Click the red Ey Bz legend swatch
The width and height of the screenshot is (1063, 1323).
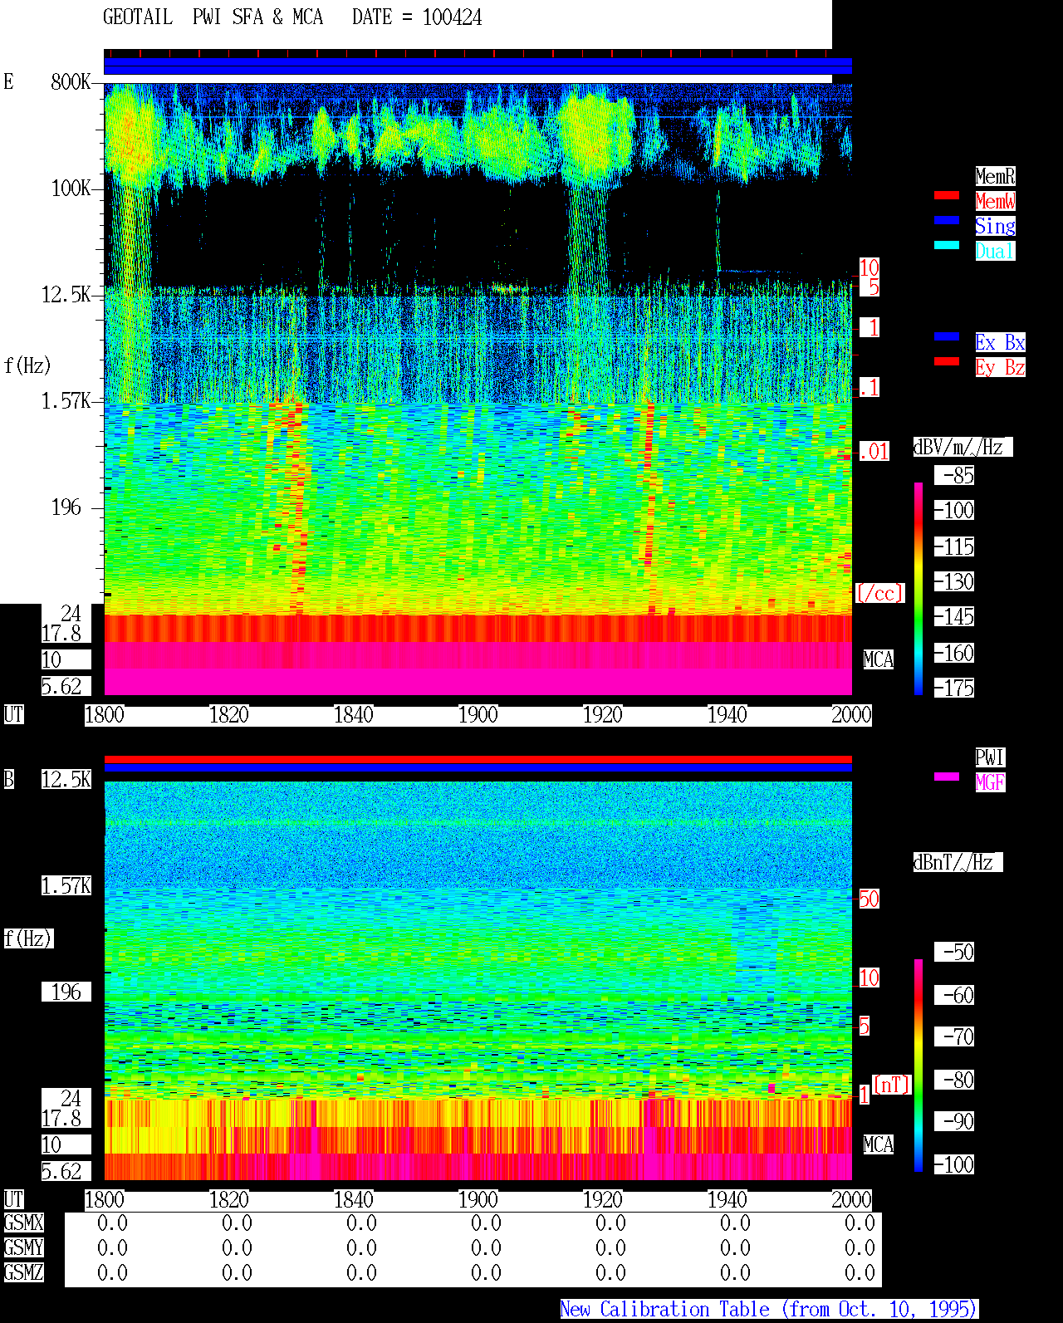pos(947,361)
